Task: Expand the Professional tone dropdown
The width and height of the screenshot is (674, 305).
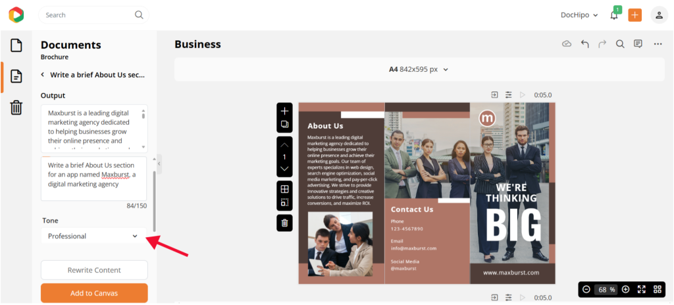Action: click(93, 236)
